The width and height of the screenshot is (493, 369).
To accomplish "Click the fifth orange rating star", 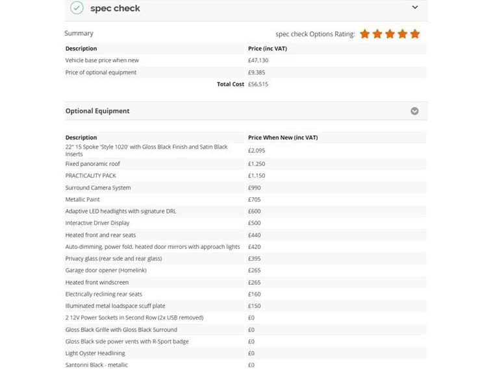I will (415, 34).
